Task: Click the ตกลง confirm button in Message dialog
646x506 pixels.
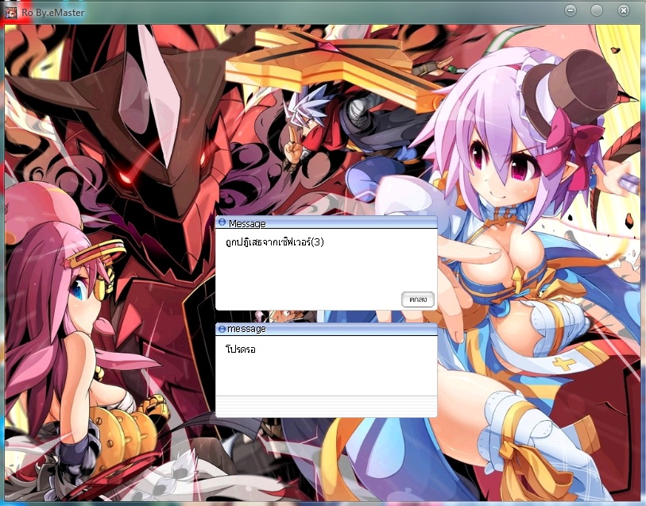Action: tap(418, 299)
